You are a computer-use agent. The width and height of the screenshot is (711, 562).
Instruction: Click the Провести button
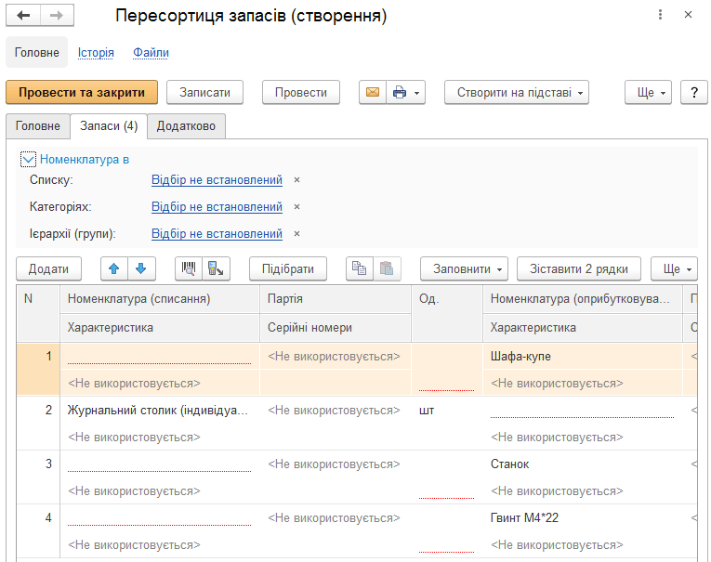pyautogui.click(x=300, y=93)
